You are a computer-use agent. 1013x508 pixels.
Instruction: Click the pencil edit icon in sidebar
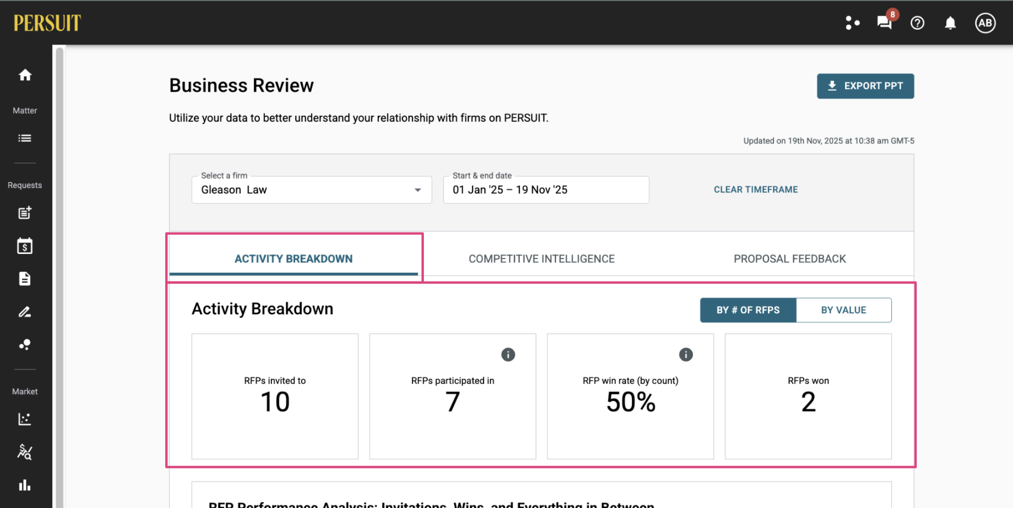[x=25, y=312]
